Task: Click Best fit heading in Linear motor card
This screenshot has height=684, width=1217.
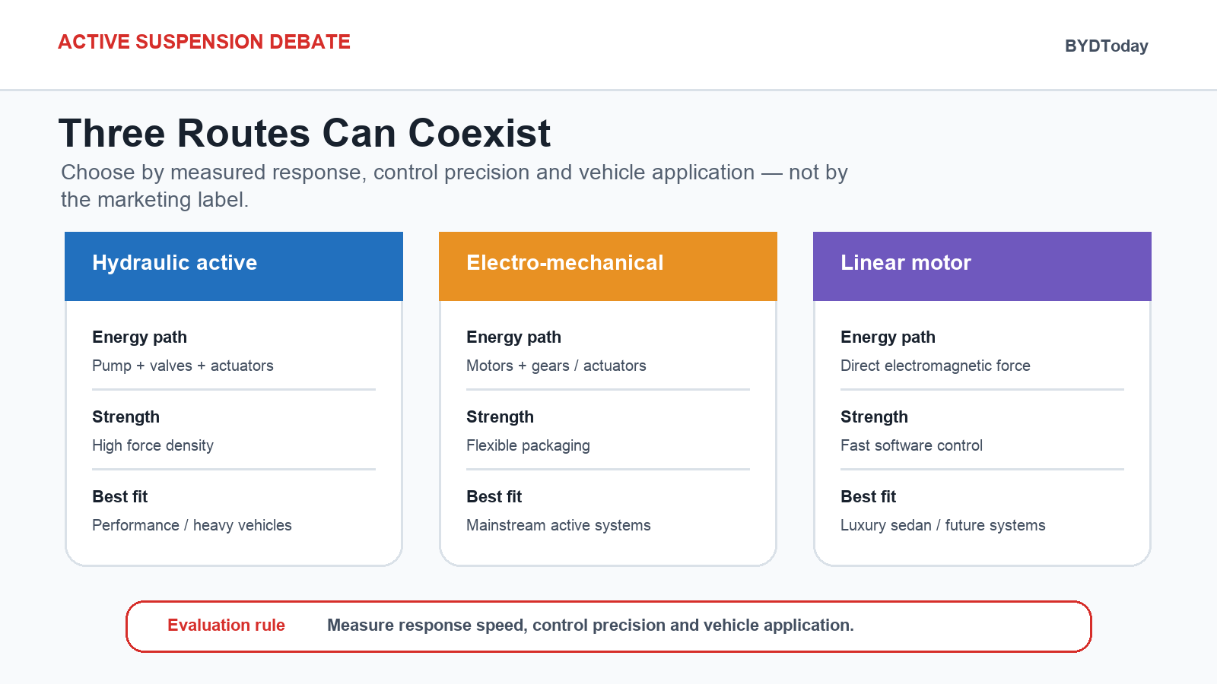Action: coord(868,497)
